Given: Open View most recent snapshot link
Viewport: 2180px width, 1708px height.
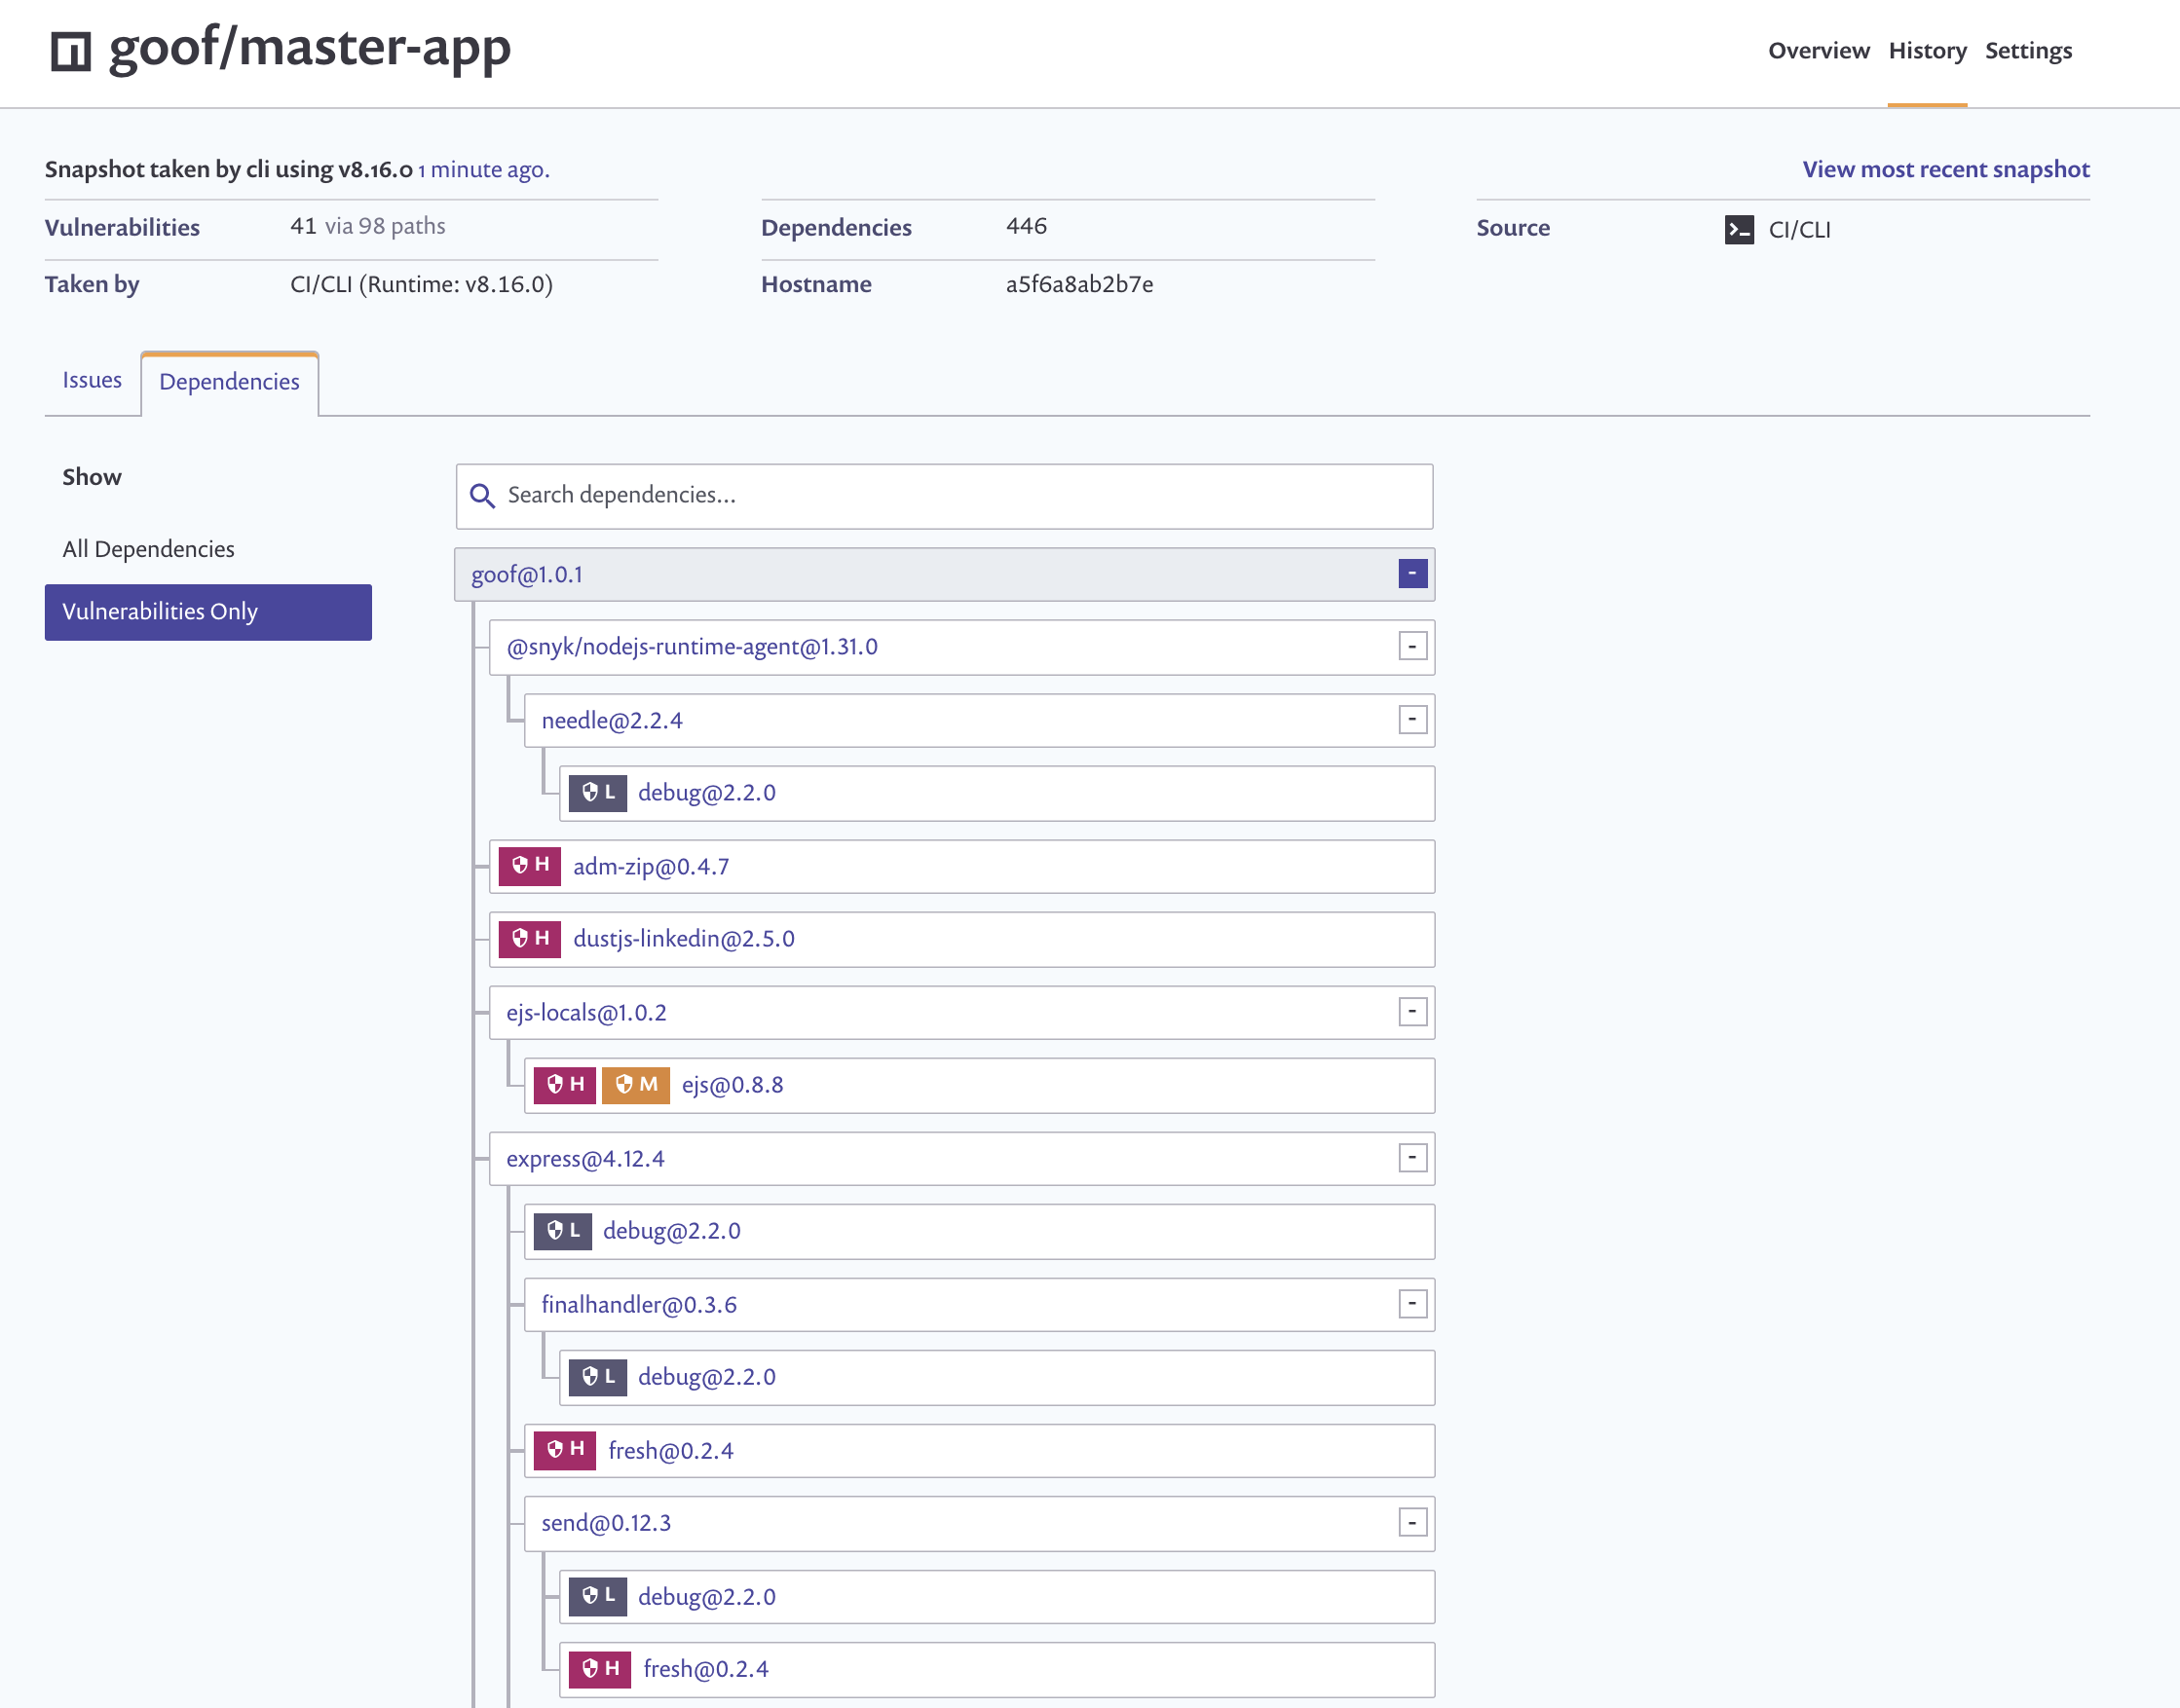Looking at the screenshot, I should [1945, 170].
